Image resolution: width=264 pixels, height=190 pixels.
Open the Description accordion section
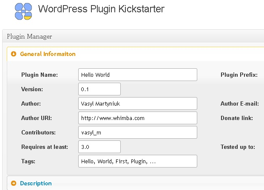click(x=36, y=183)
